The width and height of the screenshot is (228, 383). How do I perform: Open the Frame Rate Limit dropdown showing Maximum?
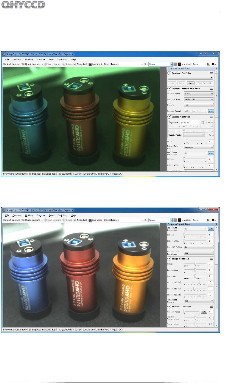point(199,147)
